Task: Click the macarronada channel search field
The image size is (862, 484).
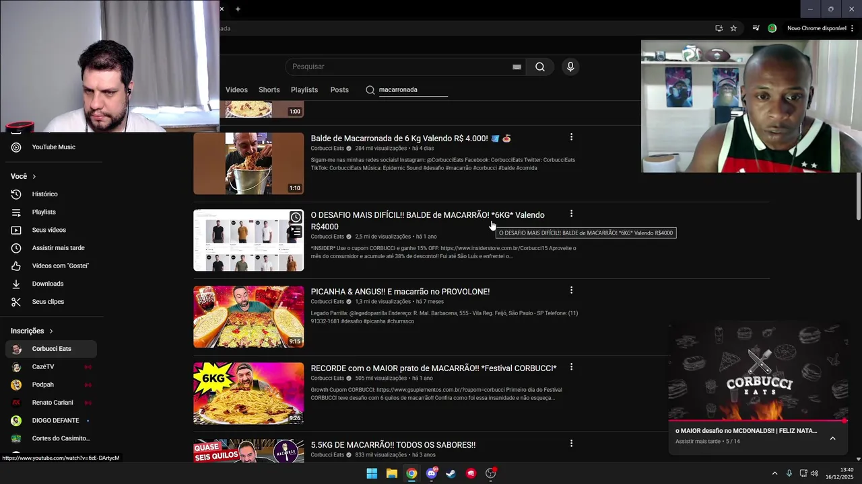Action: point(413,89)
